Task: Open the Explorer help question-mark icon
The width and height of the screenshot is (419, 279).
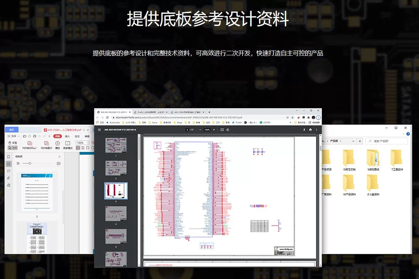Action: [408, 134]
